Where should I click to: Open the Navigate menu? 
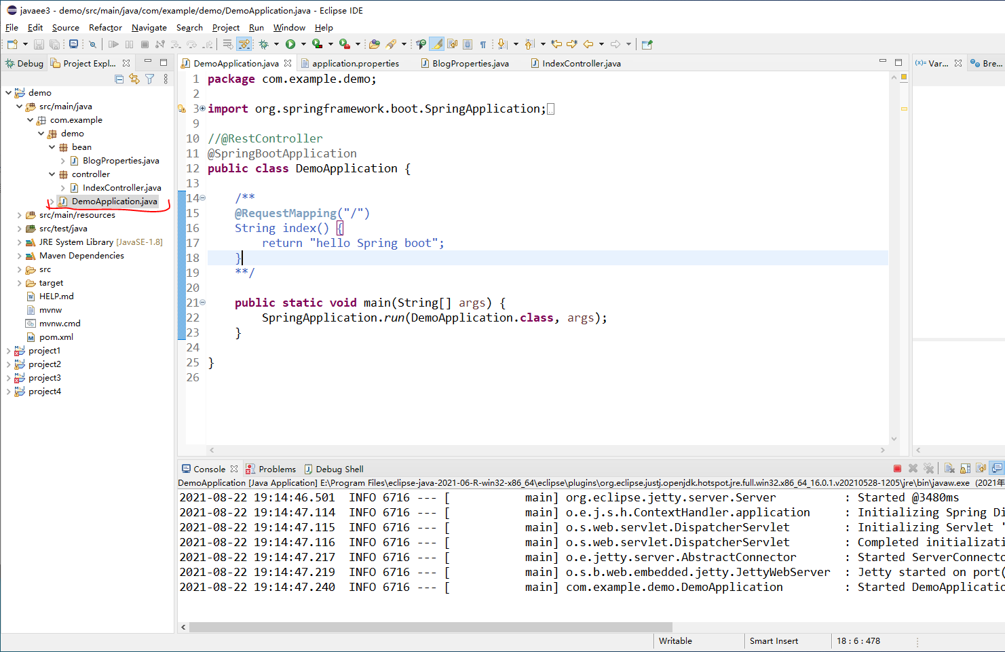[x=149, y=28]
